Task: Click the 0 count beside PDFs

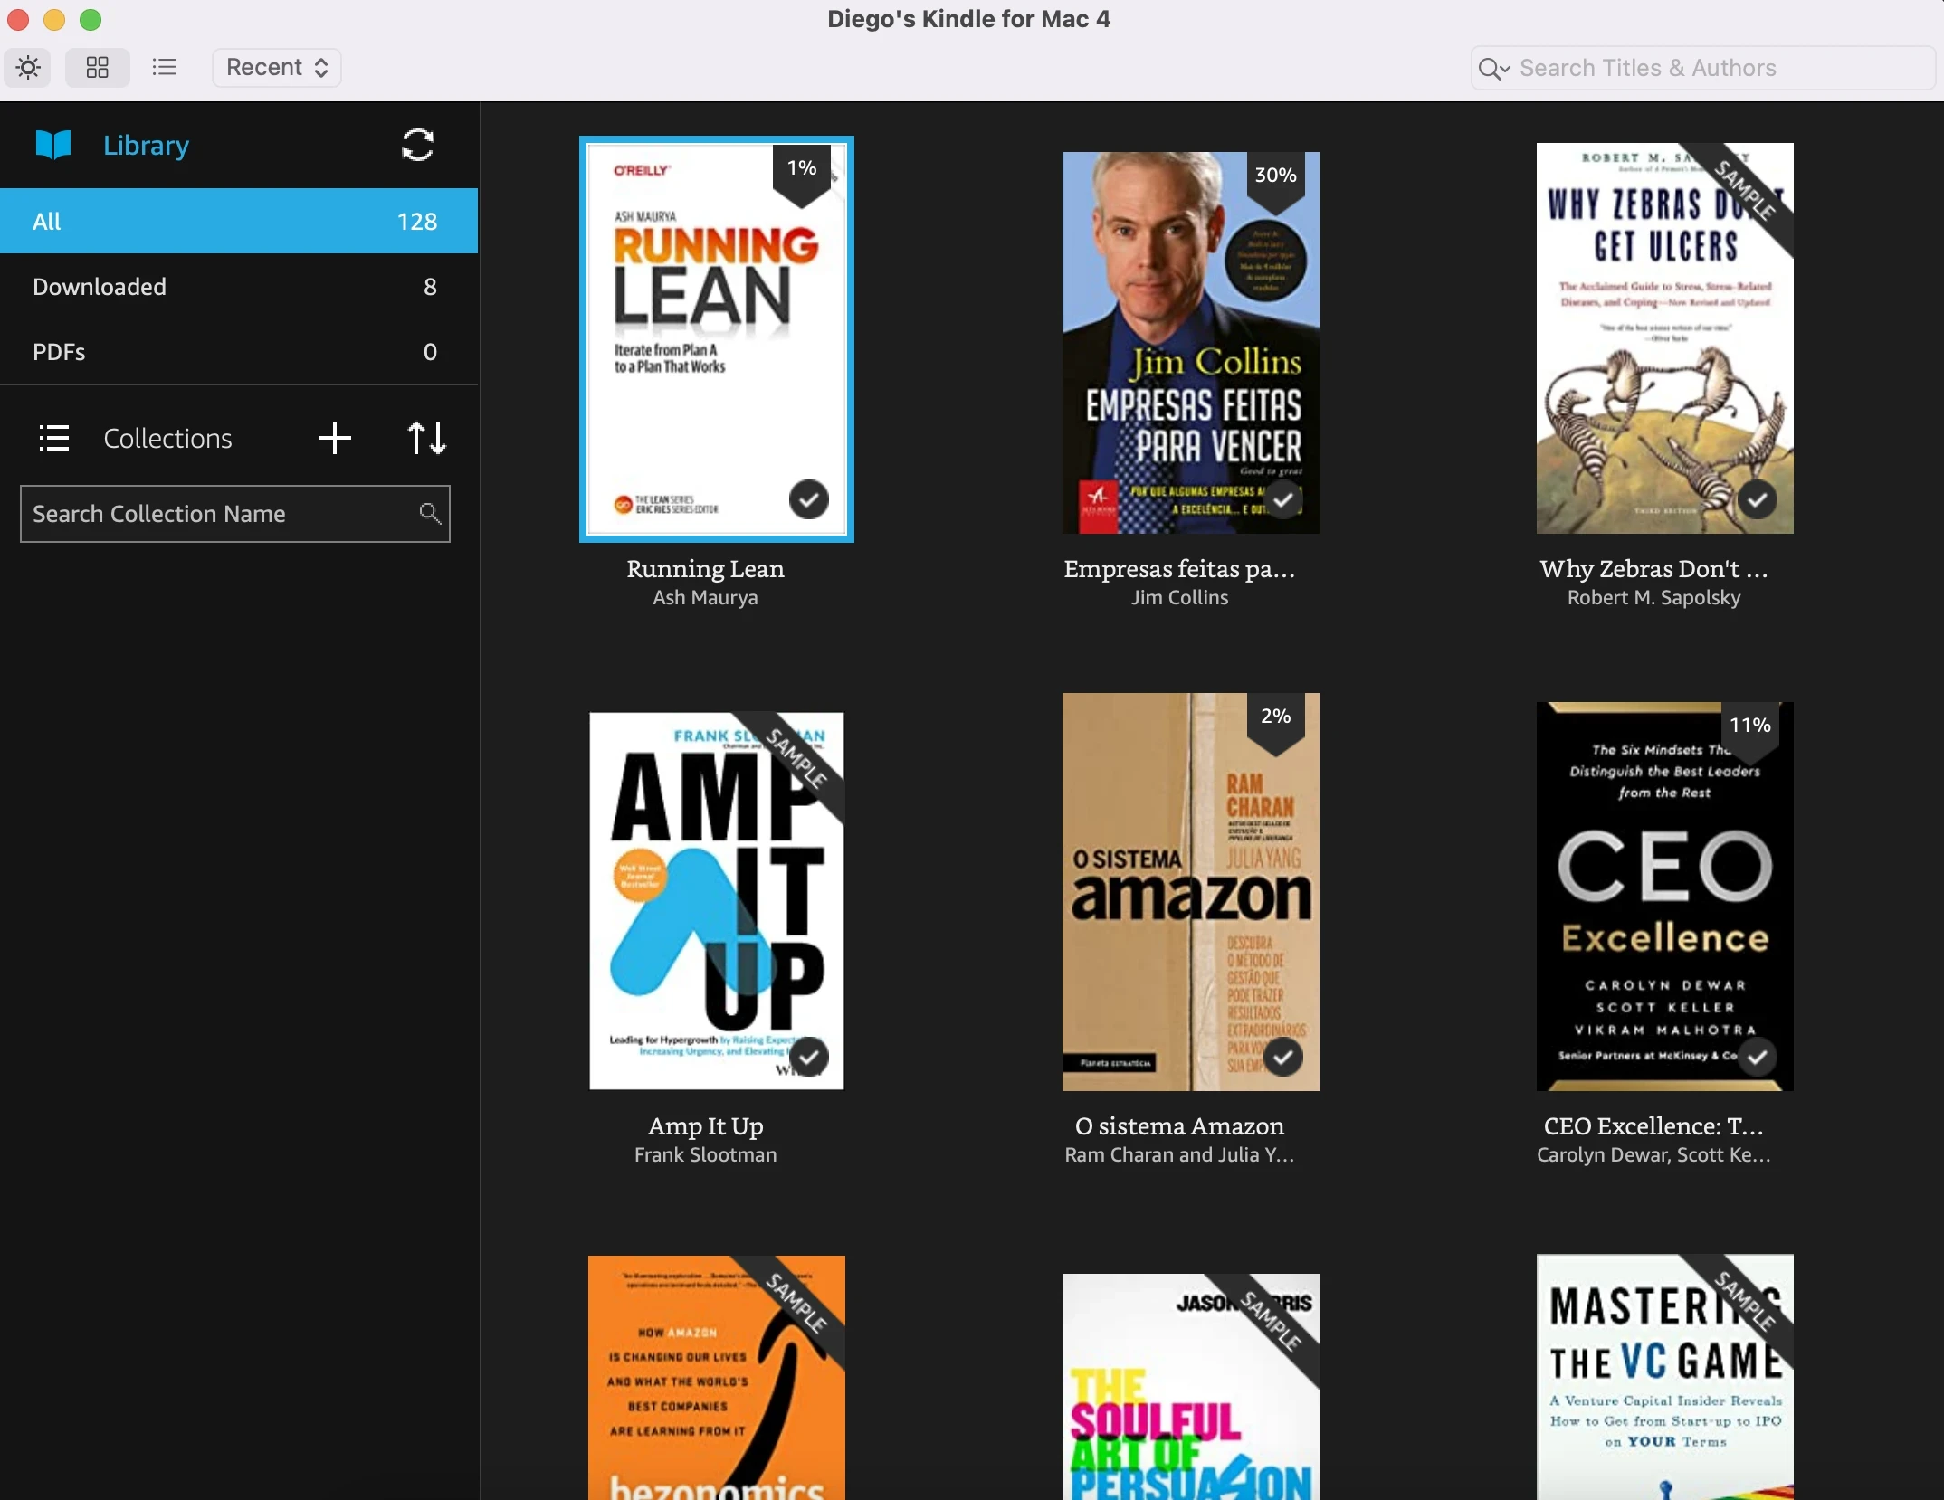Action: click(430, 351)
